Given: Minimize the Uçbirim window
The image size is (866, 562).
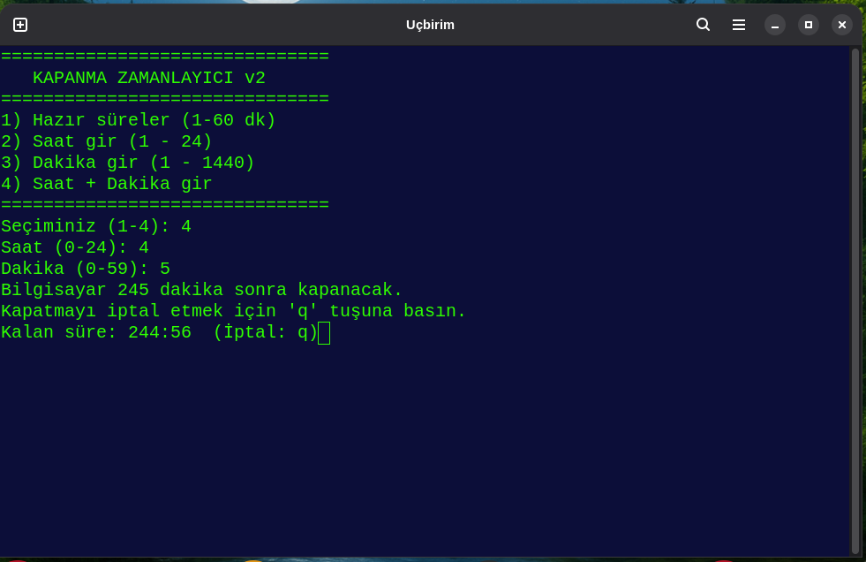Looking at the screenshot, I should [x=775, y=25].
